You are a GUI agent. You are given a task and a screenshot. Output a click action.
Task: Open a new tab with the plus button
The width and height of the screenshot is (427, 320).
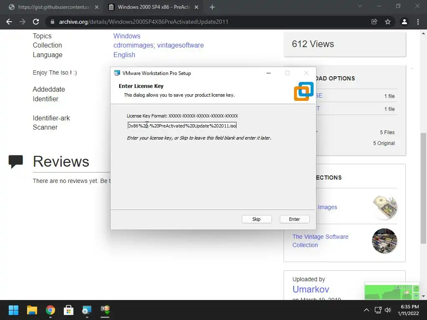point(212,7)
